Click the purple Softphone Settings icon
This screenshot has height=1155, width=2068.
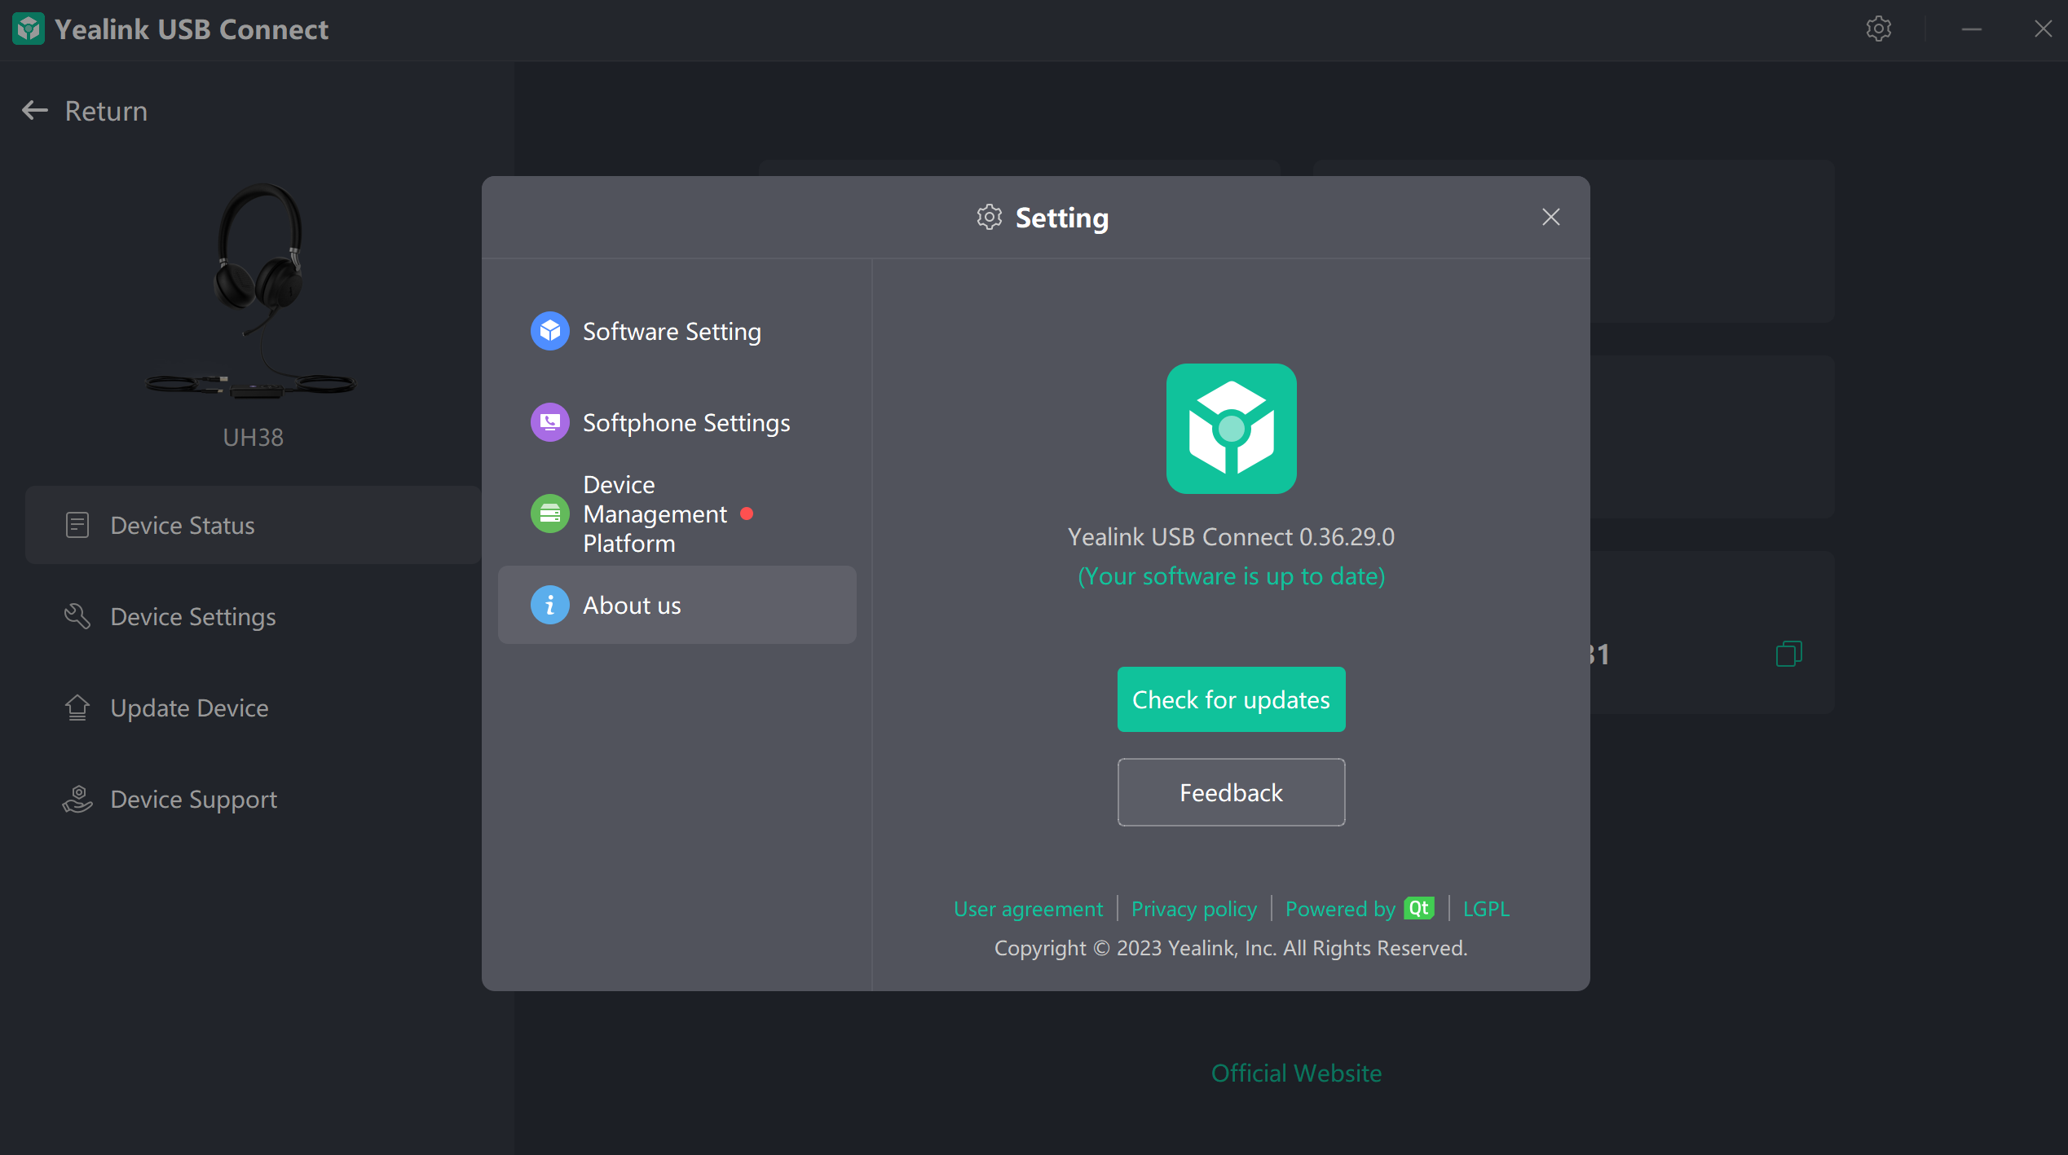(550, 422)
